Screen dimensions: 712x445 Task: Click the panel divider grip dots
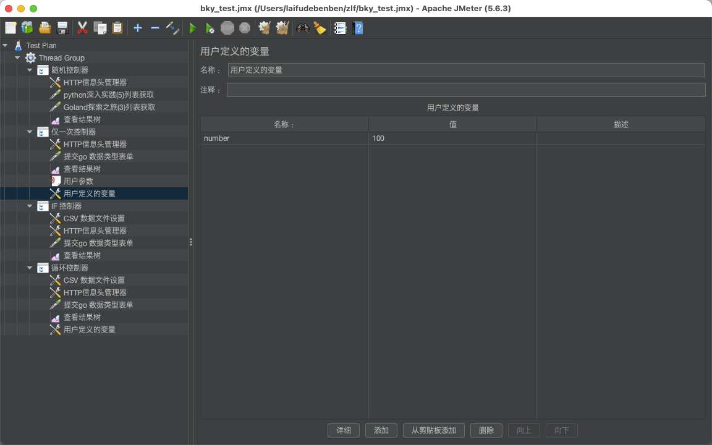pos(191,242)
